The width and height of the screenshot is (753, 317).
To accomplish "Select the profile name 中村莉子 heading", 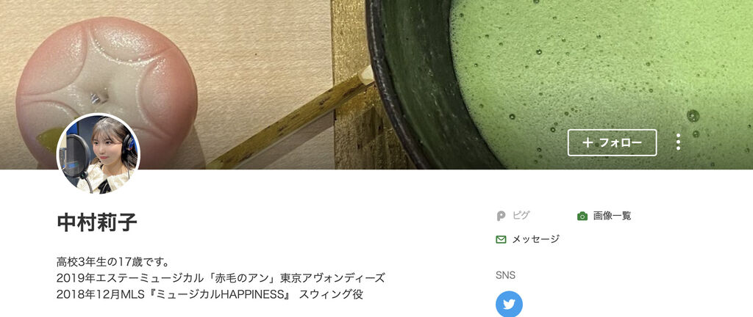I will tap(97, 222).
